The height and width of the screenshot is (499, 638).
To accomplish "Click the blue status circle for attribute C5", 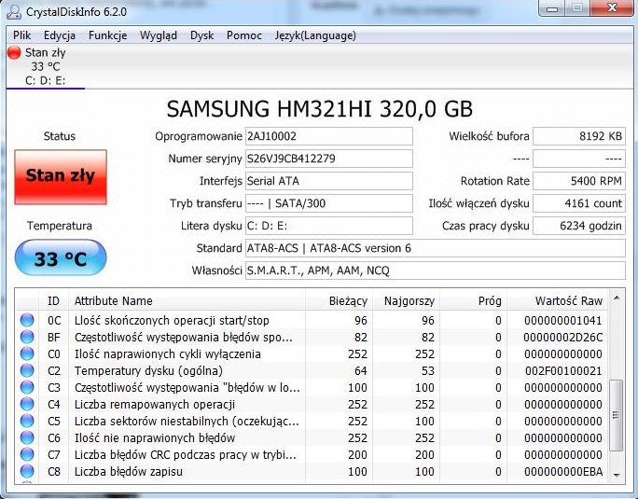I will pyautogui.click(x=27, y=421).
